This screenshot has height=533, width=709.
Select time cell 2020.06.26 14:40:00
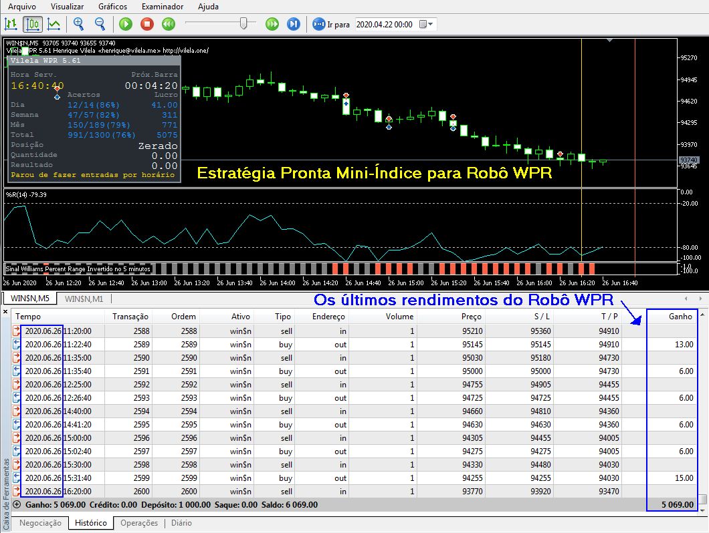tap(58, 411)
